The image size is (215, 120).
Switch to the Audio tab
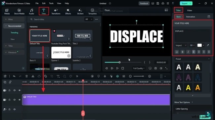pos(31,12)
